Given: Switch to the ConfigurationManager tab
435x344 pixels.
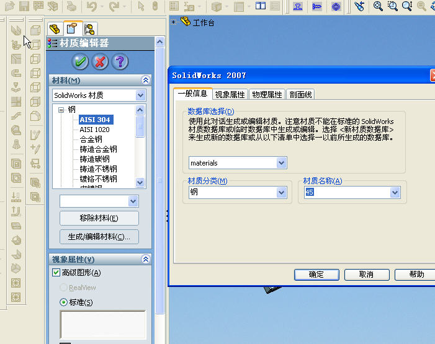Looking at the screenshot, I should coord(90,29).
